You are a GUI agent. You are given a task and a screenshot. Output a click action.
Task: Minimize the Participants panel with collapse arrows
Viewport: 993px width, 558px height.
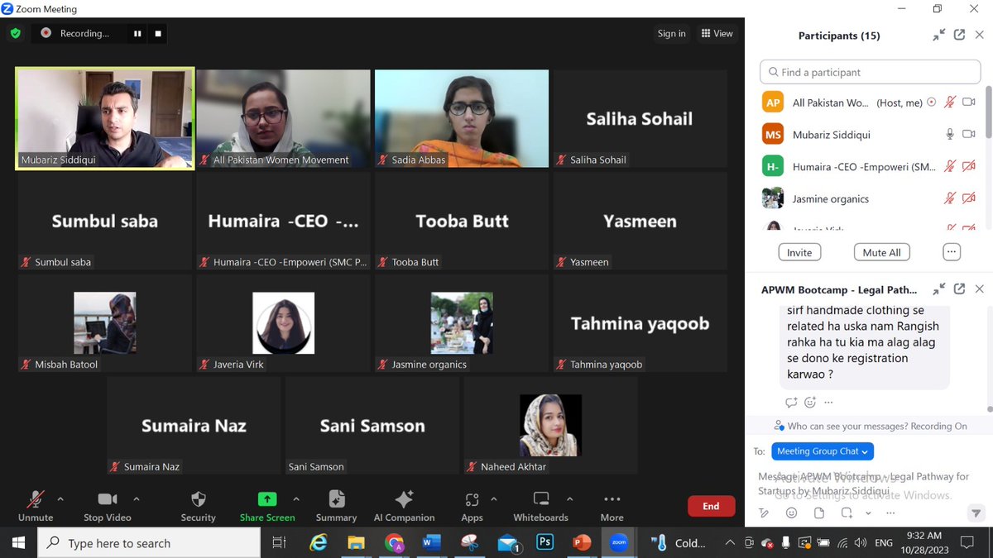pos(938,35)
